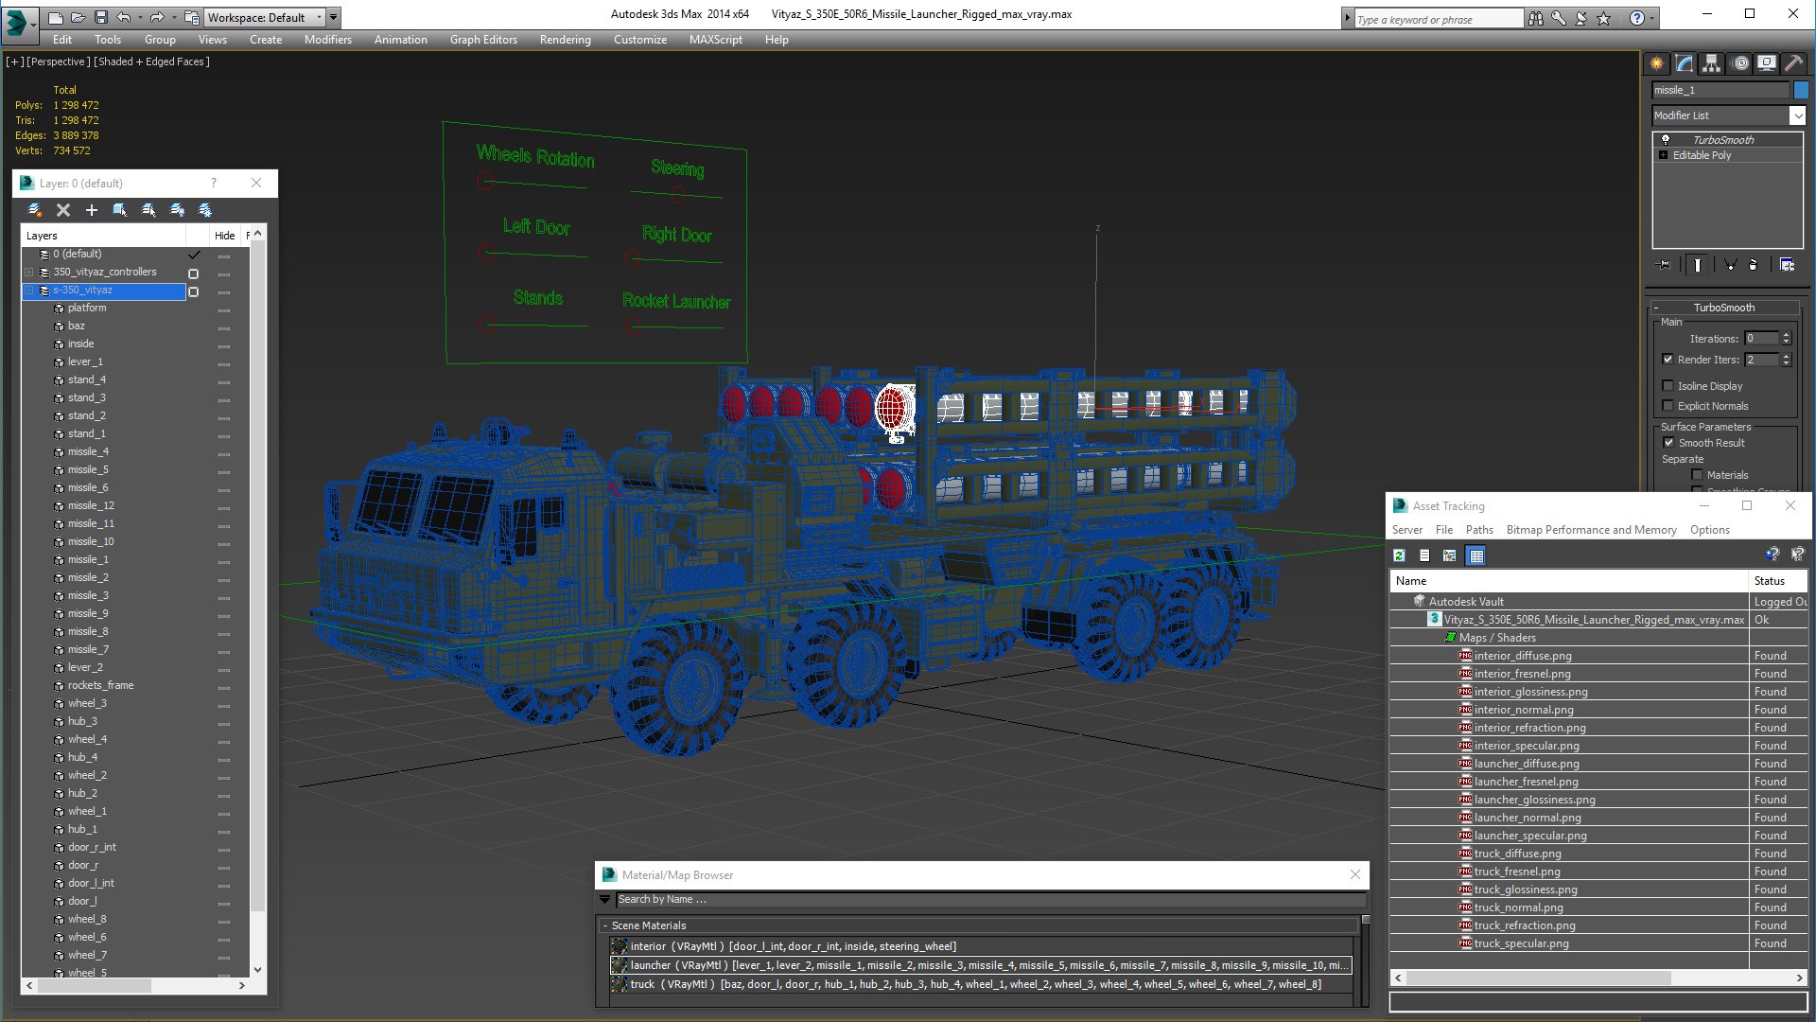Click the Search by Name field
The height and width of the screenshot is (1022, 1816).
pyautogui.click(x=990, y=899)
